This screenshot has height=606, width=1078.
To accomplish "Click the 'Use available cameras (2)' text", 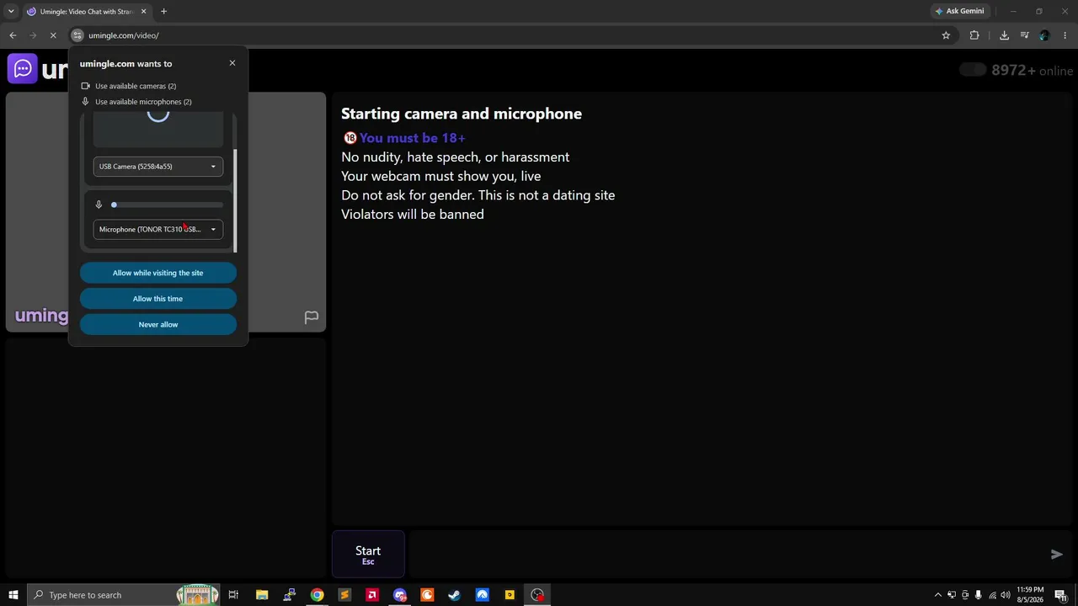I will [x=136, y=86].
